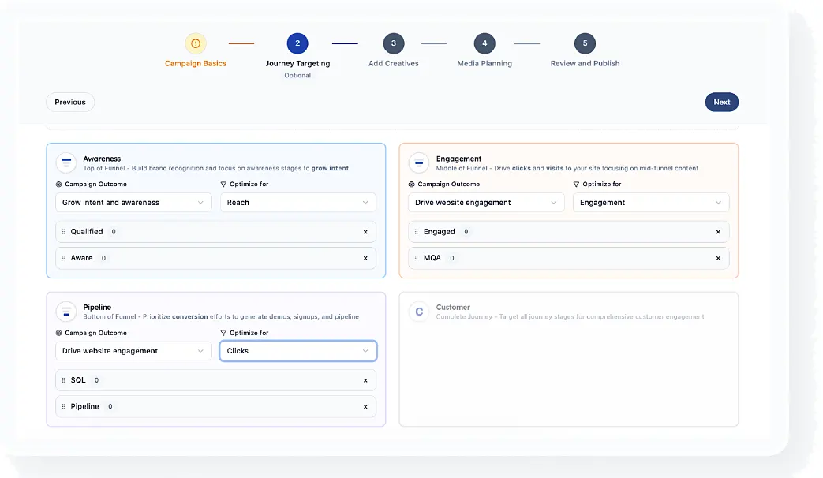The height and width of the screenshot is (478, 823).
Task: Click the Awareness top-of-funnel stage icon
Action: point(65,162)
